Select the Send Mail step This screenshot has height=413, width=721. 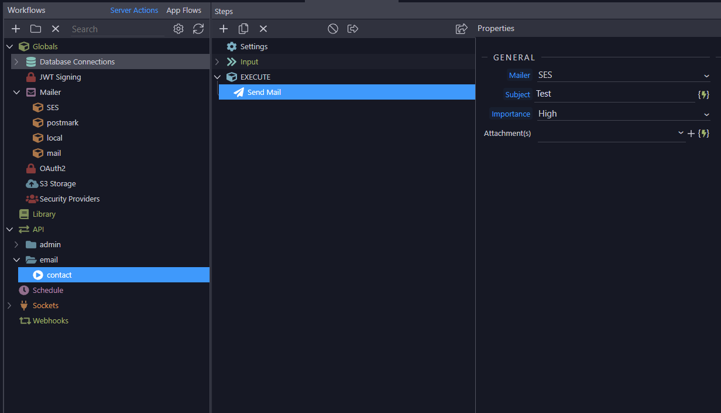pos(264,92)
